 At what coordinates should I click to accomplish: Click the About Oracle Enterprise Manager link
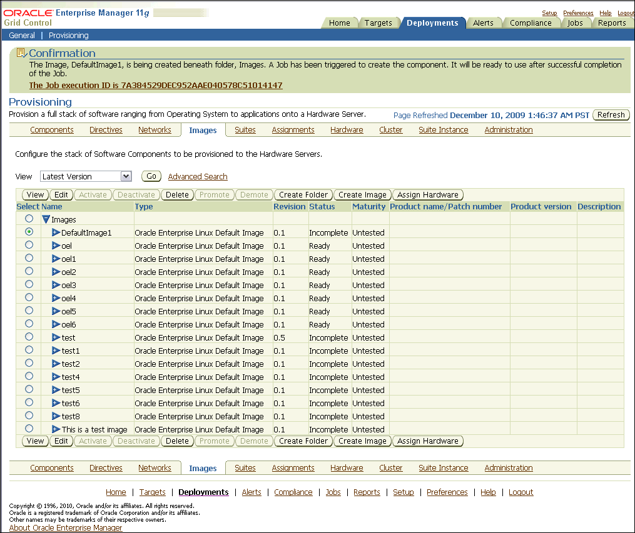pos(66,528)
